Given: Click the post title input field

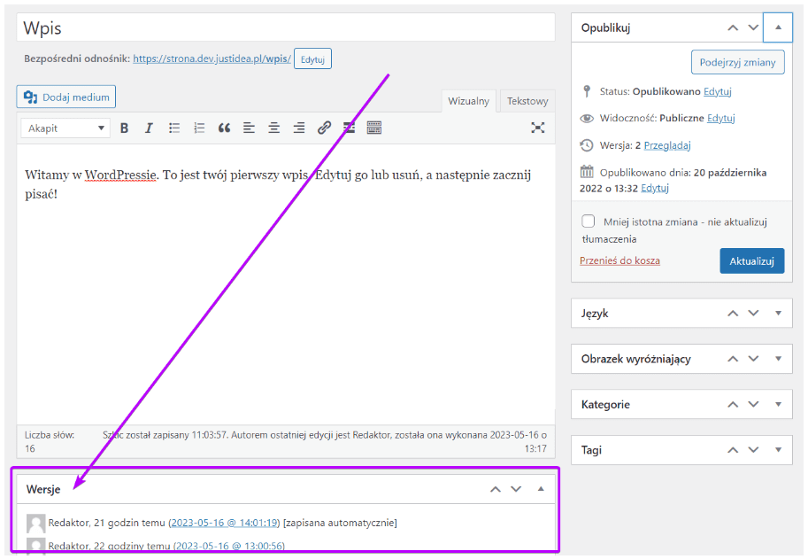Looking at the screenshot, I should pyautogui.click(x=285, y=27).
